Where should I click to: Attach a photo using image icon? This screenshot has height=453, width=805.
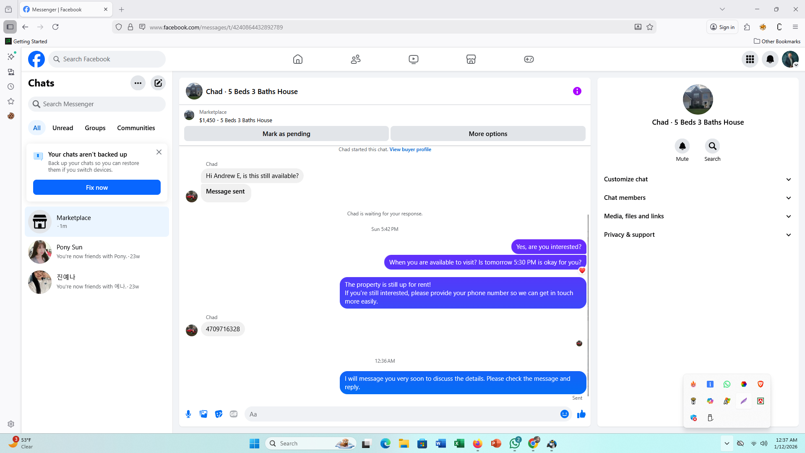203,414
